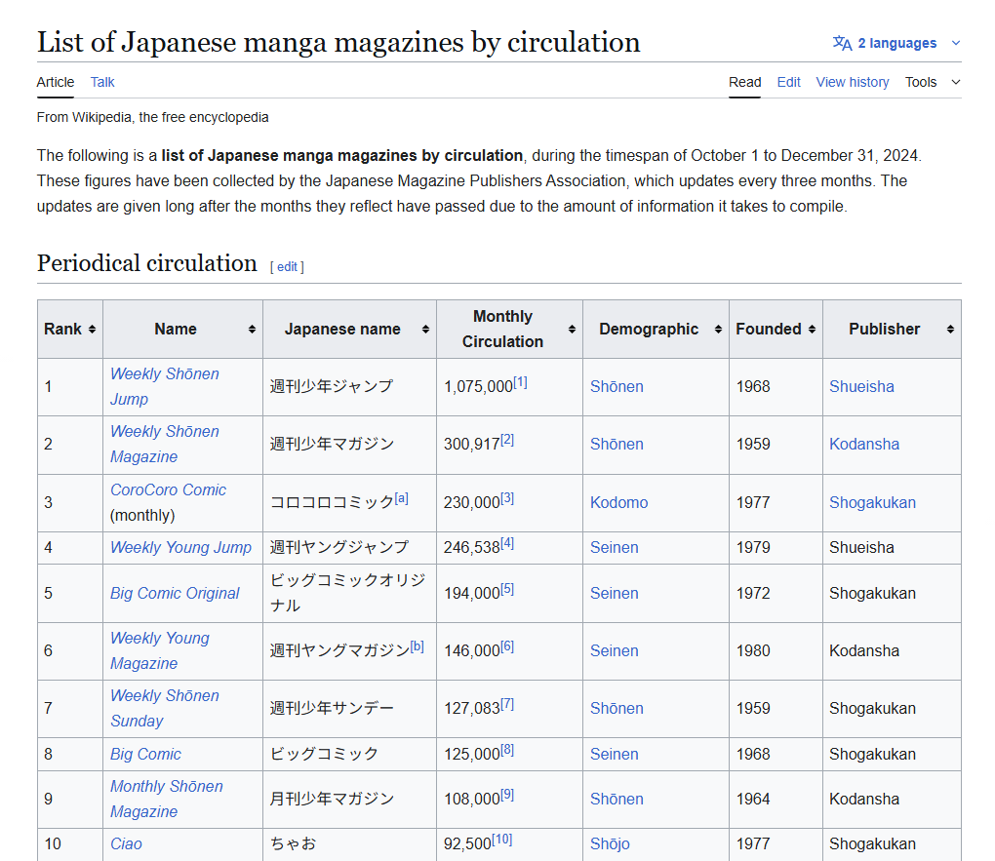Follow citation [10] for 92,500

502,840
